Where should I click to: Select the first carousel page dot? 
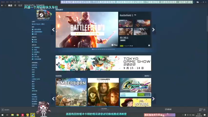coord(93,49)
